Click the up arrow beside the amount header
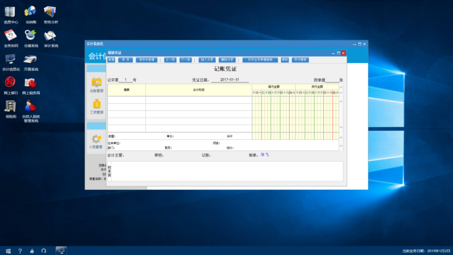Image resolution: width=453 pixels, height=255 pixels. click(341, 87)
